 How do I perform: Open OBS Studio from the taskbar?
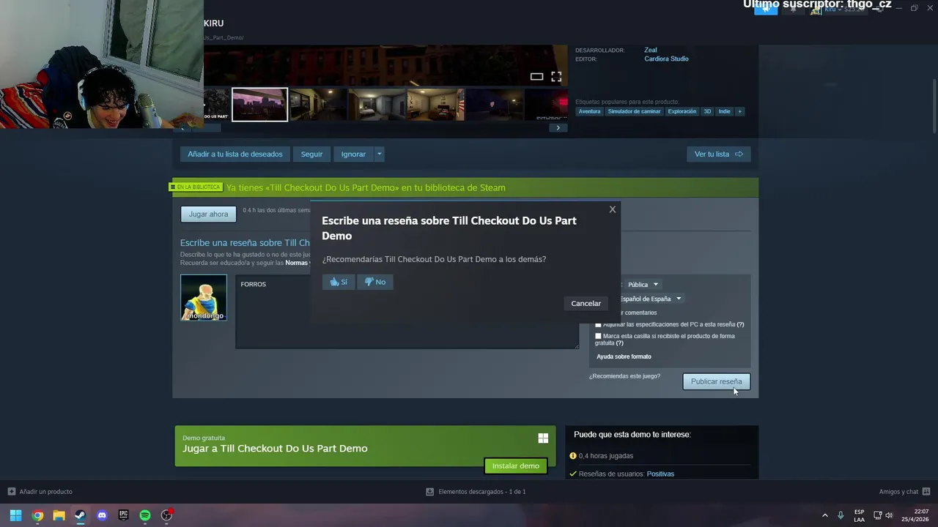point(166,515)
